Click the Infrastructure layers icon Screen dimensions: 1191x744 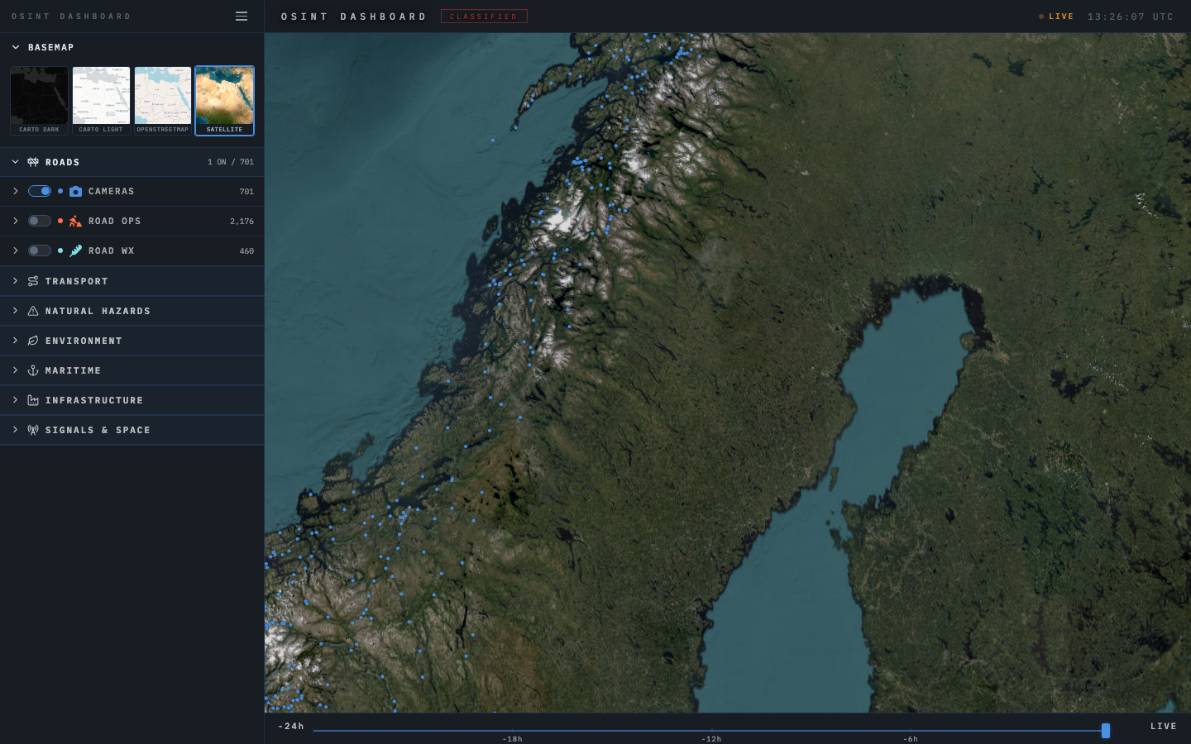(32, 400)
